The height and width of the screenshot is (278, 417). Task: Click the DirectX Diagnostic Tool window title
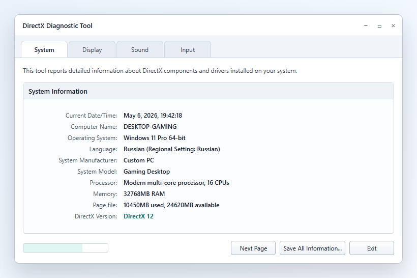coord(57,26)
